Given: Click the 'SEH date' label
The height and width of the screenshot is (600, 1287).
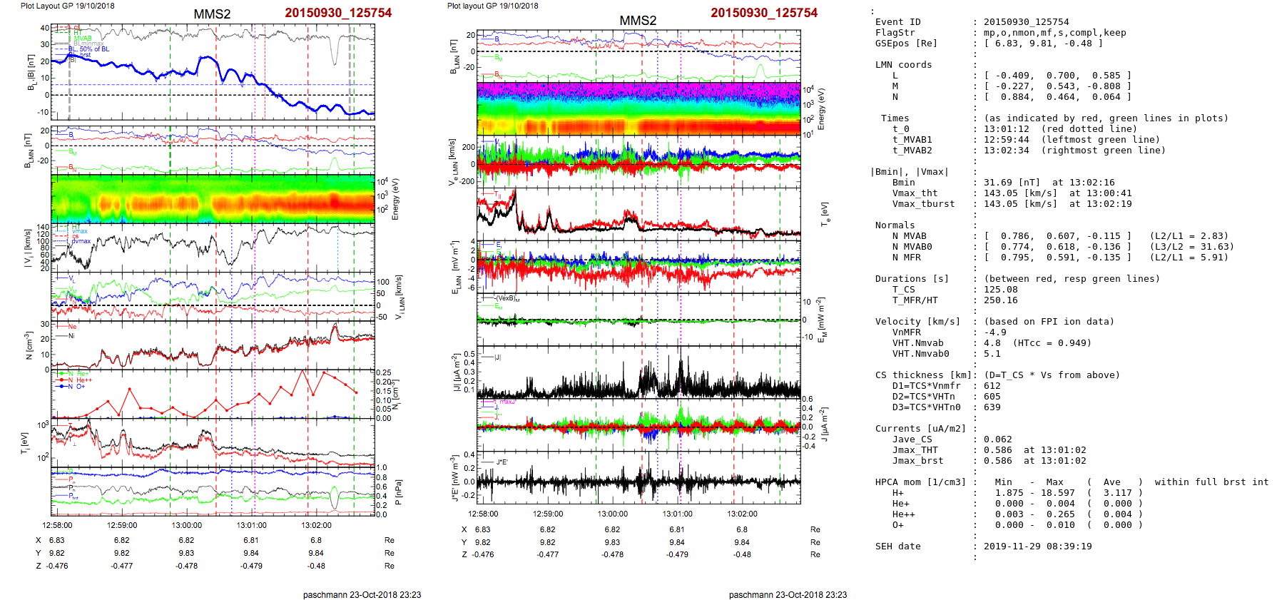Looking at the screenshot, I should click(x=898, y=546).
